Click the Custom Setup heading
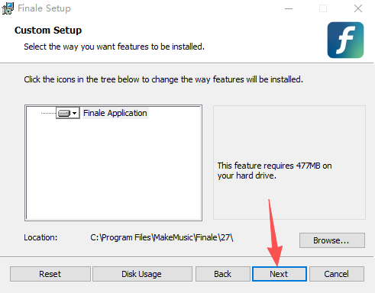Image resolution: width=375 pixels, height=293 pixels. [48, 31]
